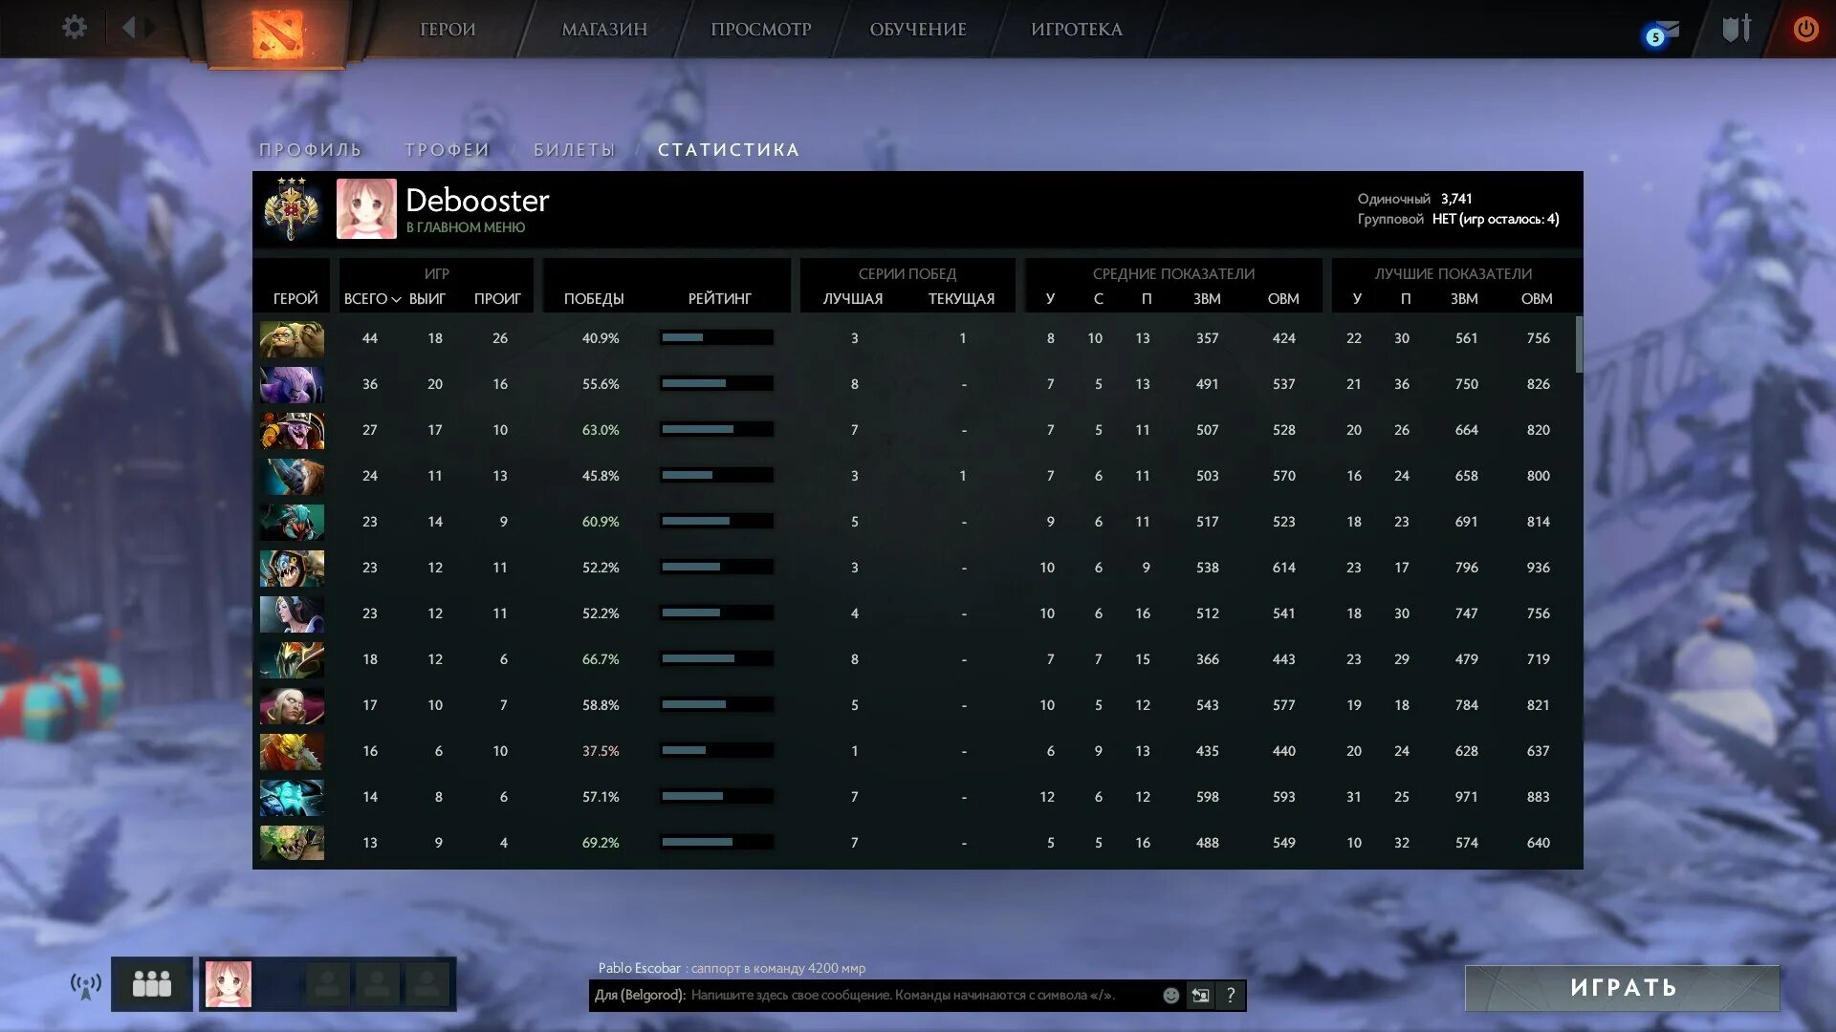
Task: Open the party members icon
Action: [x=152, y=983]
